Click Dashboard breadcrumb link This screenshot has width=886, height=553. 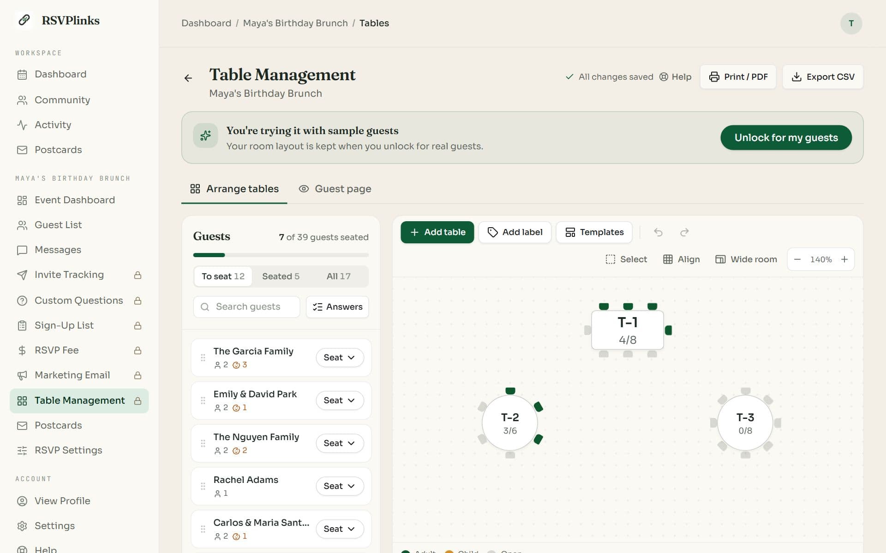coord(206,23)
